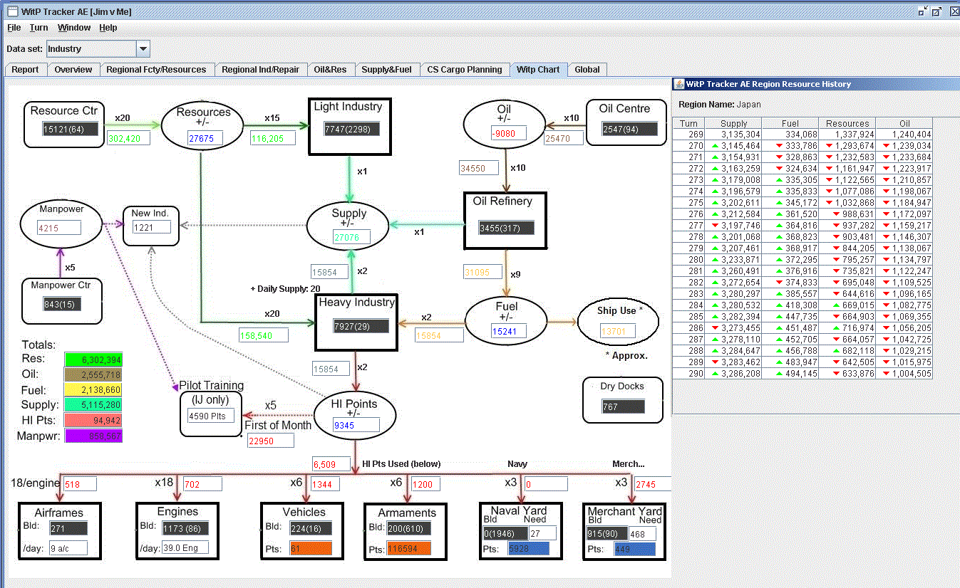This screenshot has width=960, height=588.
Task: Click the Pilot Training field 4590 Plts
Action: [211, 415]
